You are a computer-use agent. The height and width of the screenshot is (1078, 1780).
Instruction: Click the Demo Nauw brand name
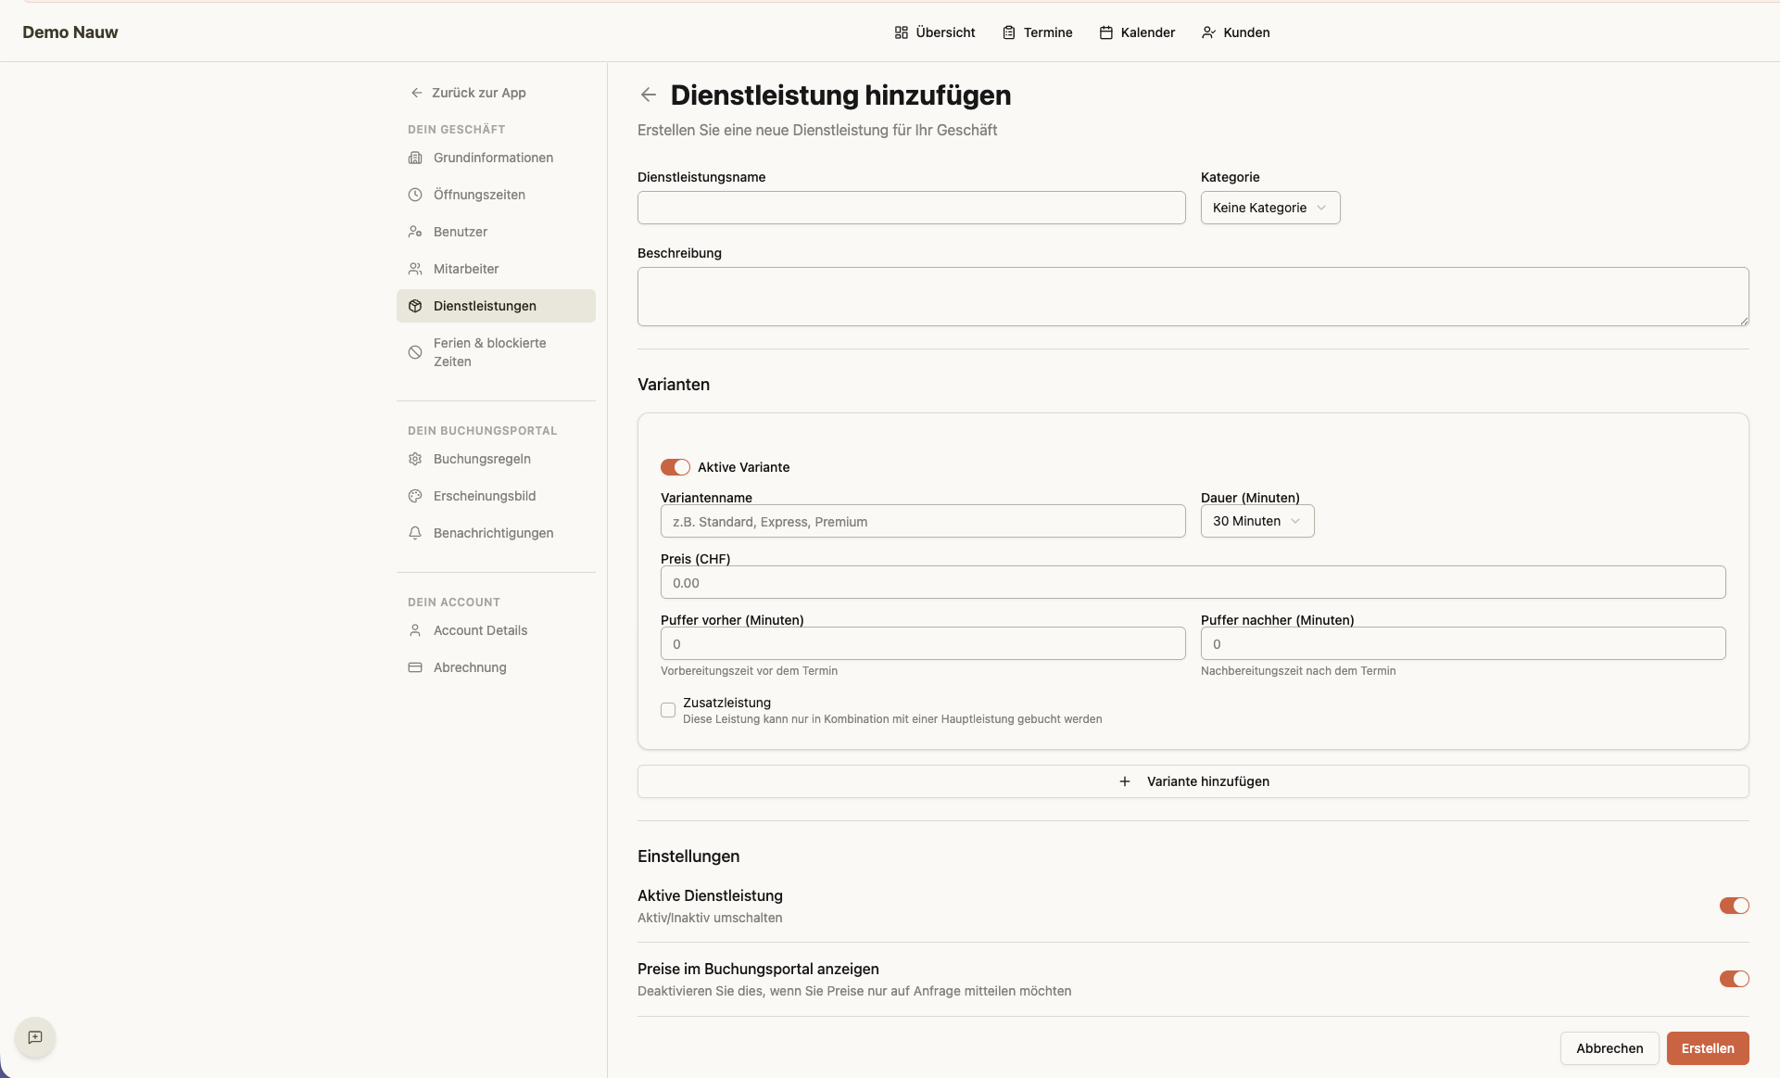click(70, 32)
